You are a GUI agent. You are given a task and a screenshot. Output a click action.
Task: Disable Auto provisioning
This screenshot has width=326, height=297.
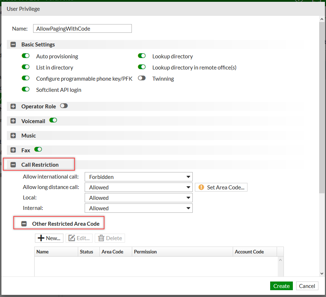coord(25,55)
